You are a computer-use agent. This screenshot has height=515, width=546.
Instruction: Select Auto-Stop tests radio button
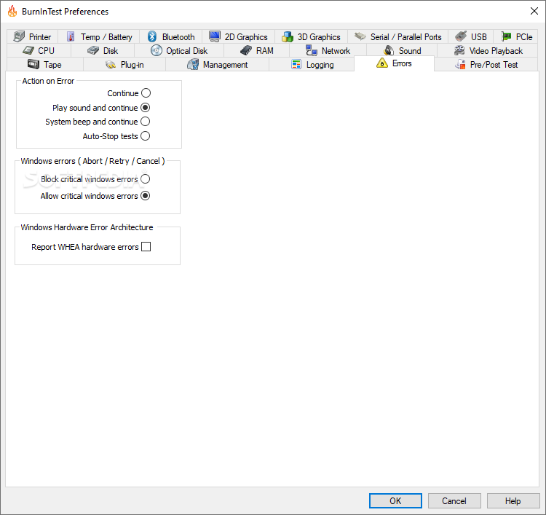pos(145,135)
